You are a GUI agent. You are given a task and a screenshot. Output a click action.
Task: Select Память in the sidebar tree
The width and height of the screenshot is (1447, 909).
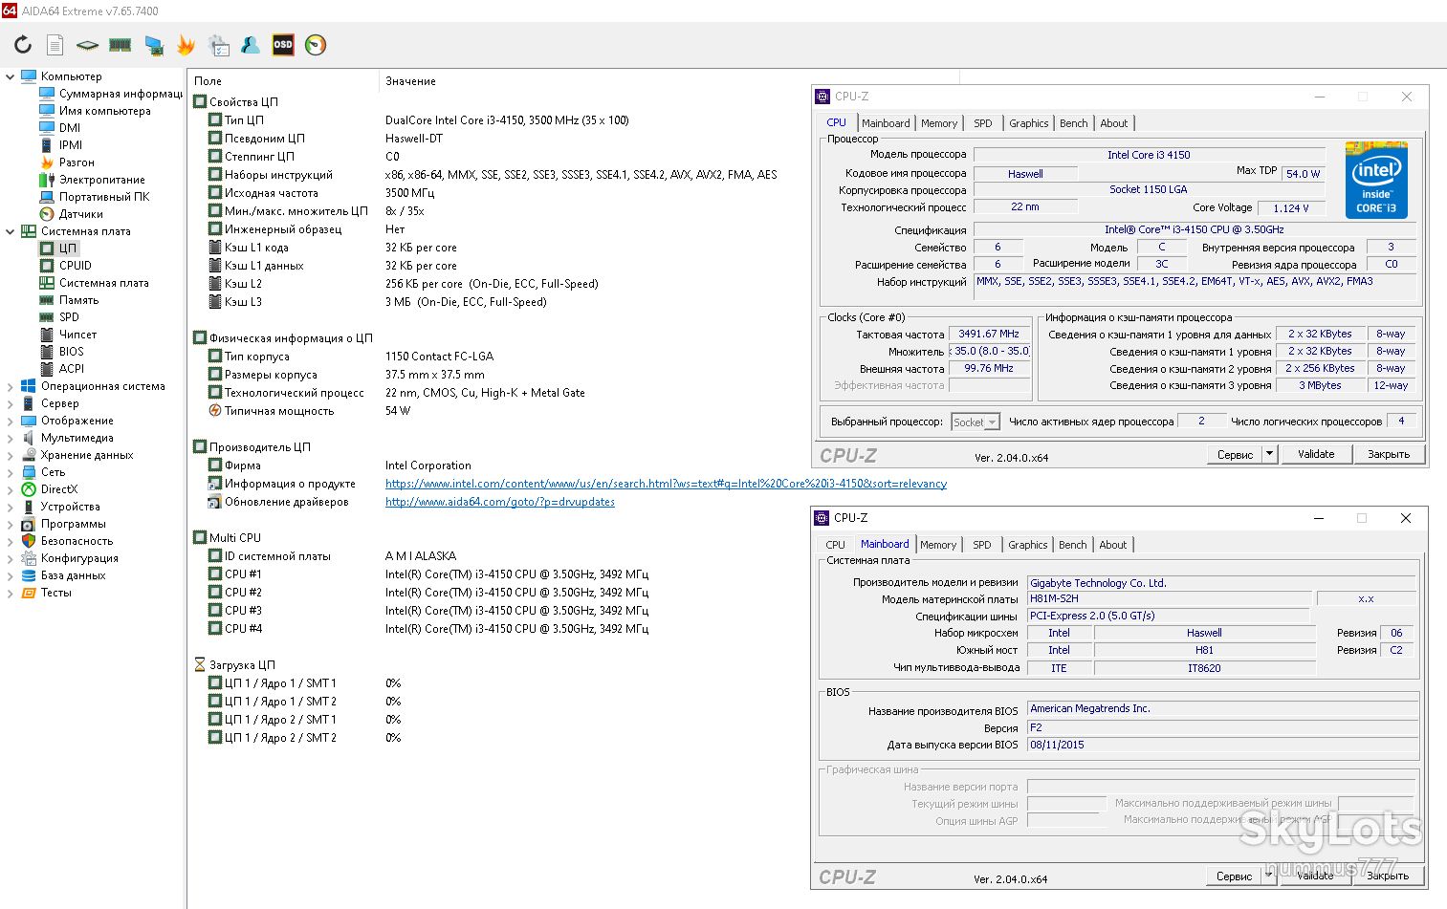pos(78,300)
